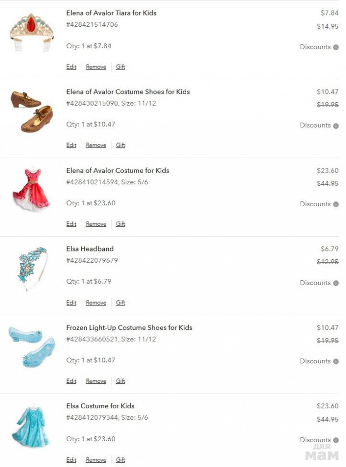
Task: Open Elena of Avalor Costume Shoes title link
Action: click(128, 92)
